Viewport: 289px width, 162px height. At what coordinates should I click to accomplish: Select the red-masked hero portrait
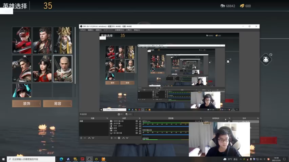[x=22, y=40]
